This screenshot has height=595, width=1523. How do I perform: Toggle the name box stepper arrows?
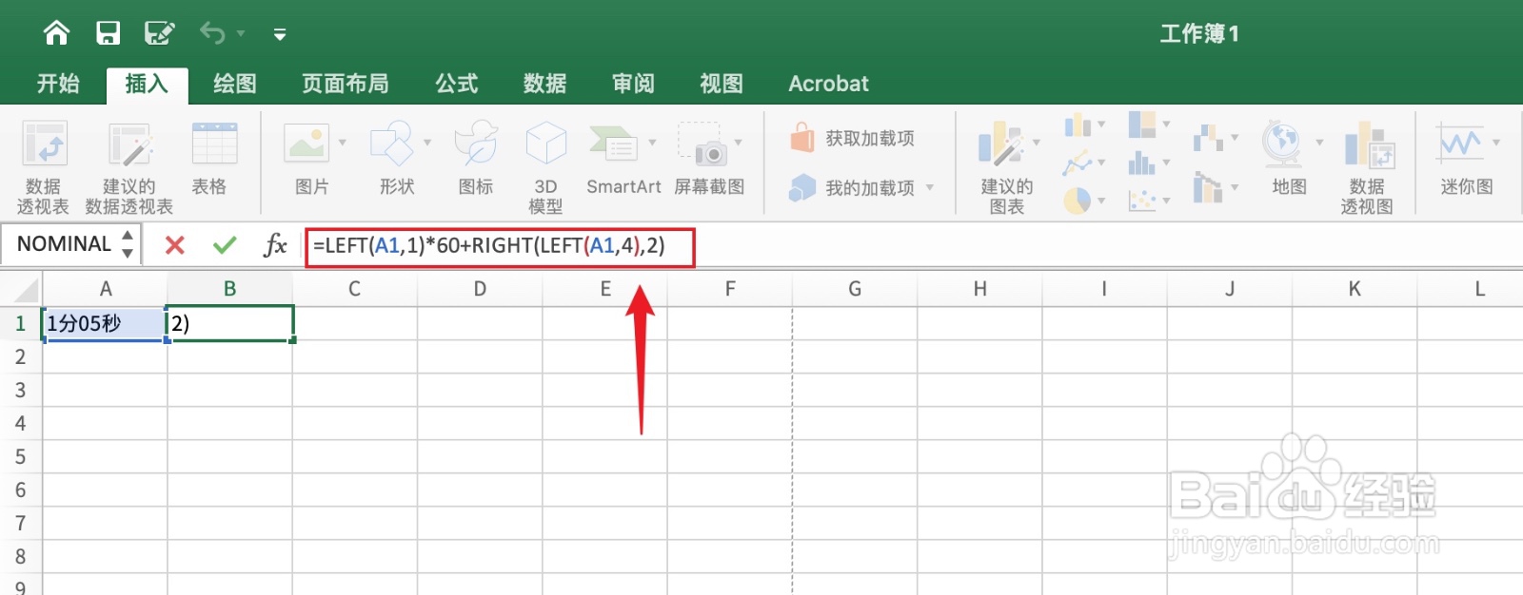[x=128, y=244]
